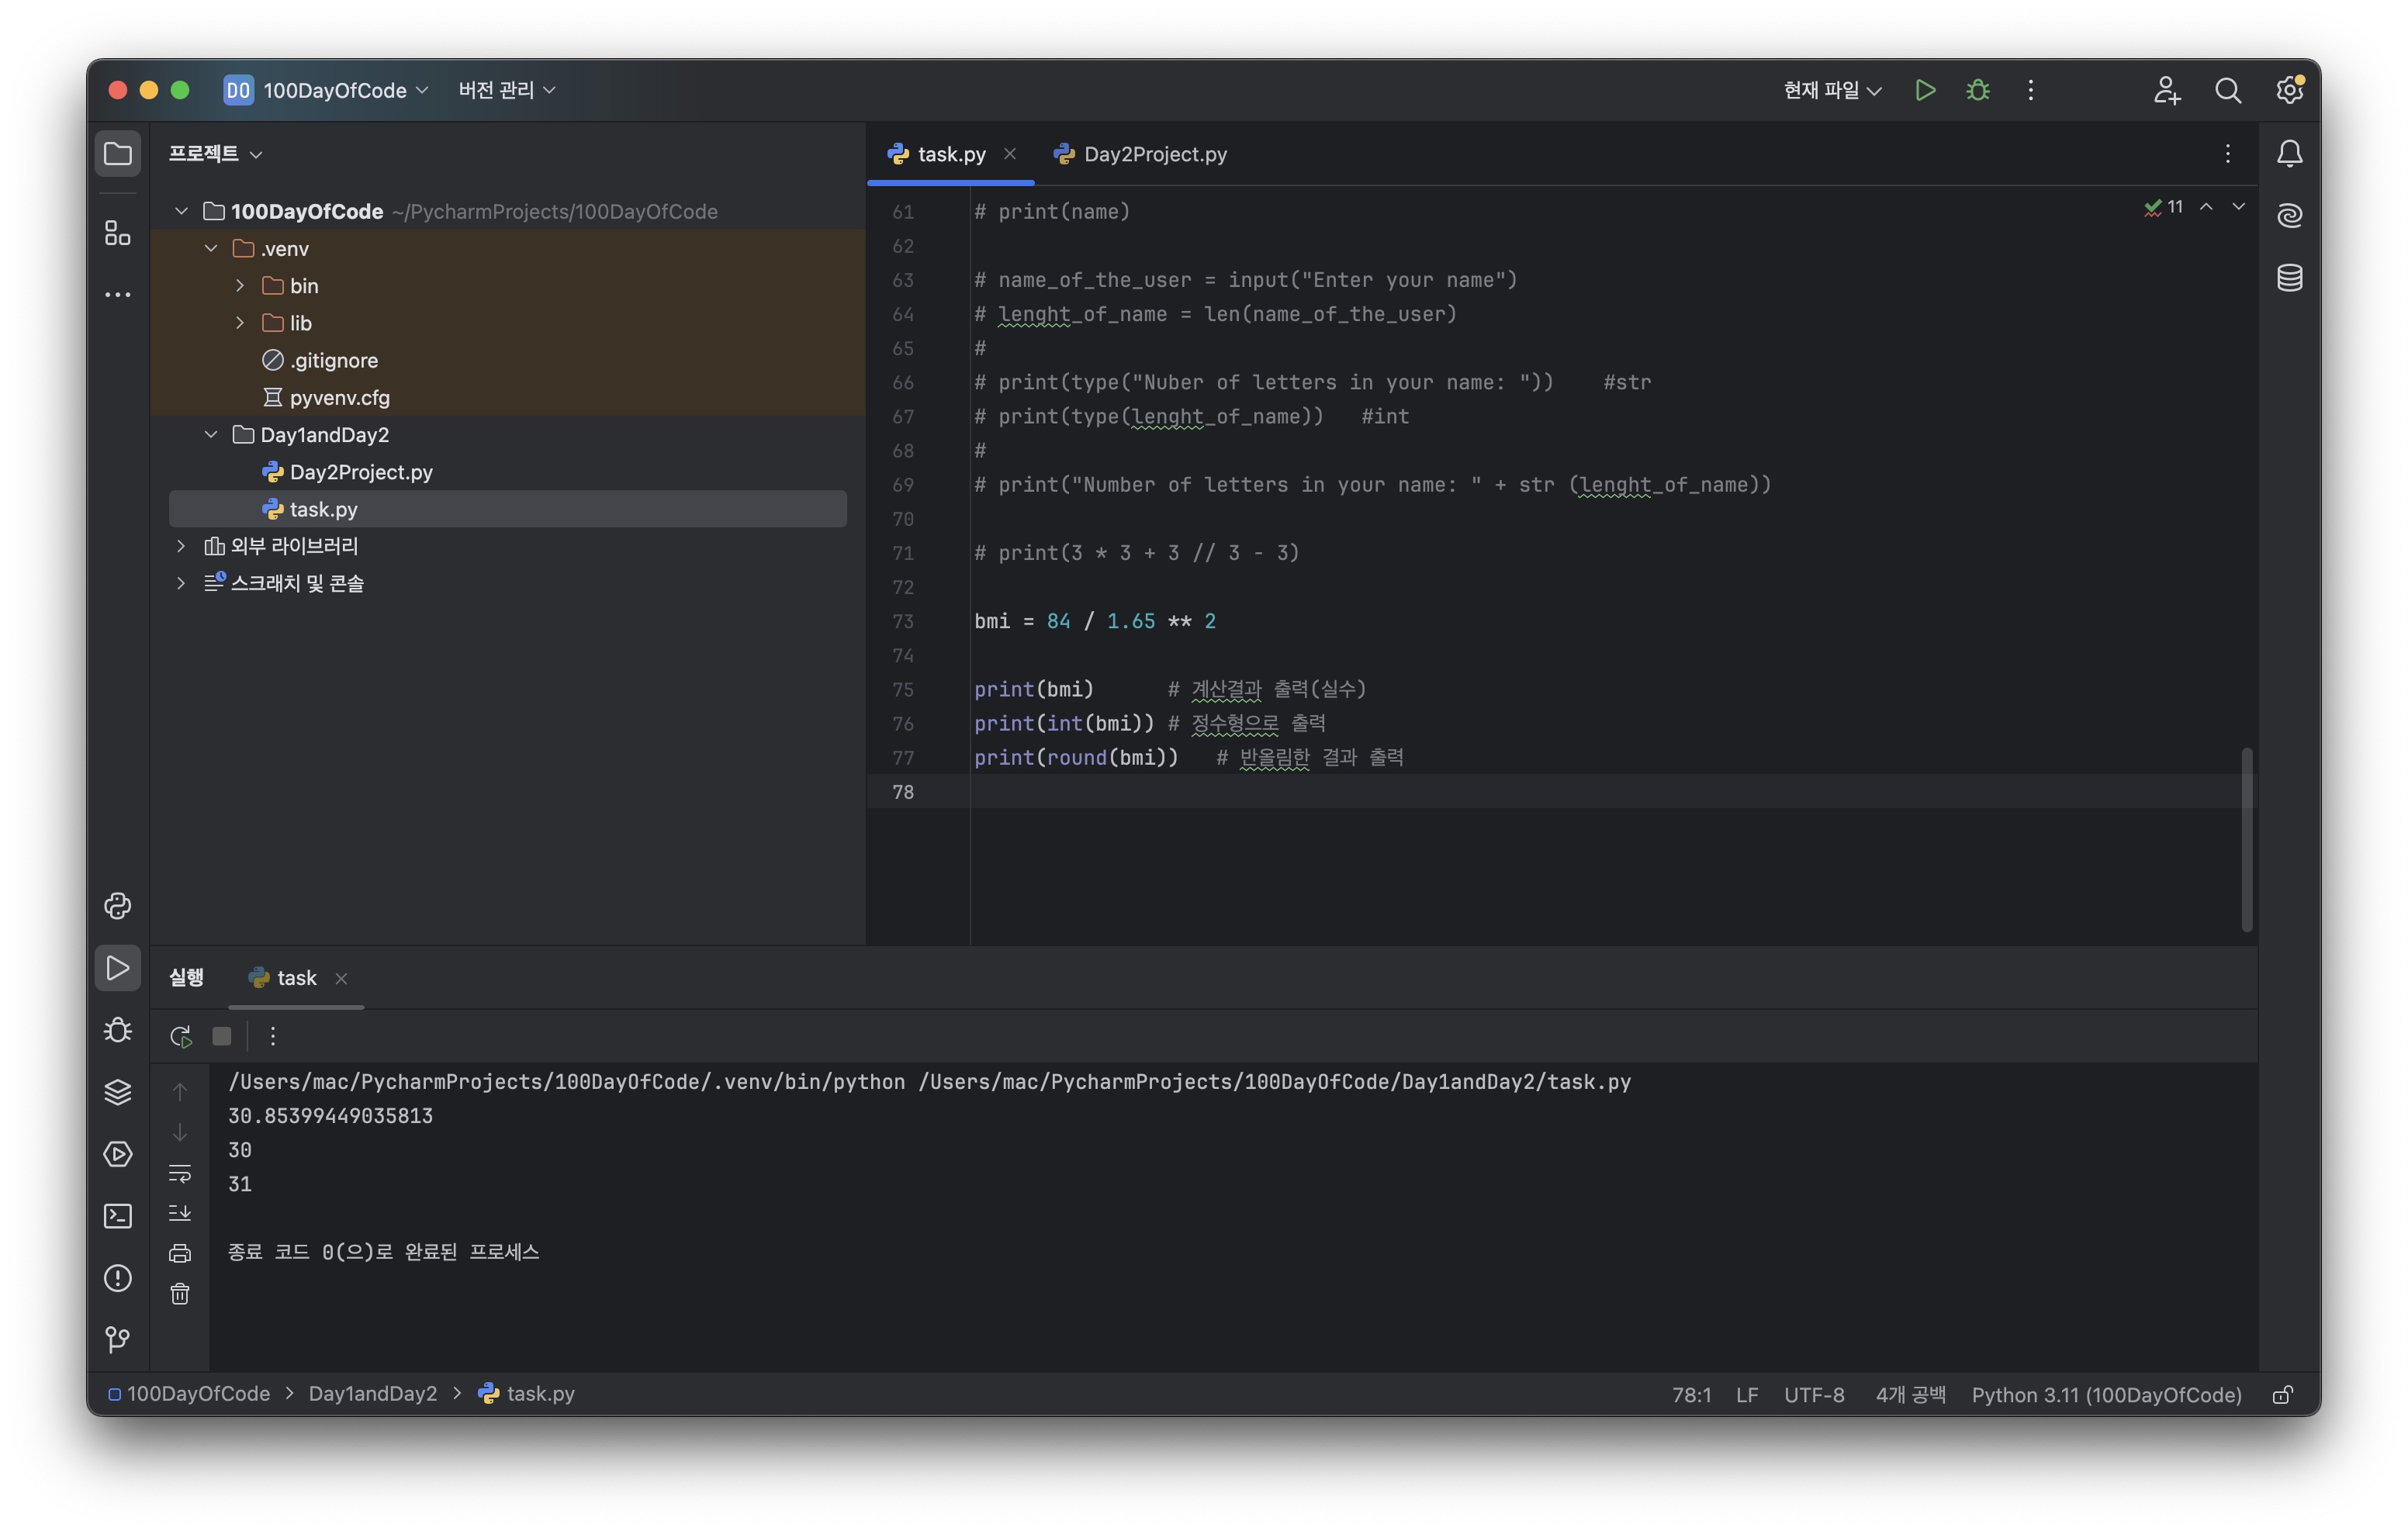The width and height of the screenshot is (2408, 1531).
Task: Open the Git version control tool window
Action: [x=117, y=1338]
